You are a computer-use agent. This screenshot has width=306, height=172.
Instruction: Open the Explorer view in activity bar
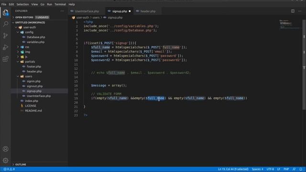click(5, 13)
